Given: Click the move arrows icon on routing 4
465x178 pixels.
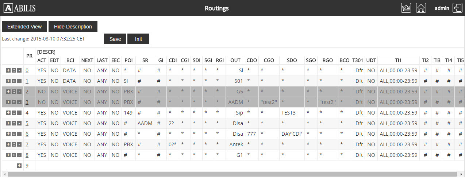Looking at the screenshot, I should coord(14,113).
